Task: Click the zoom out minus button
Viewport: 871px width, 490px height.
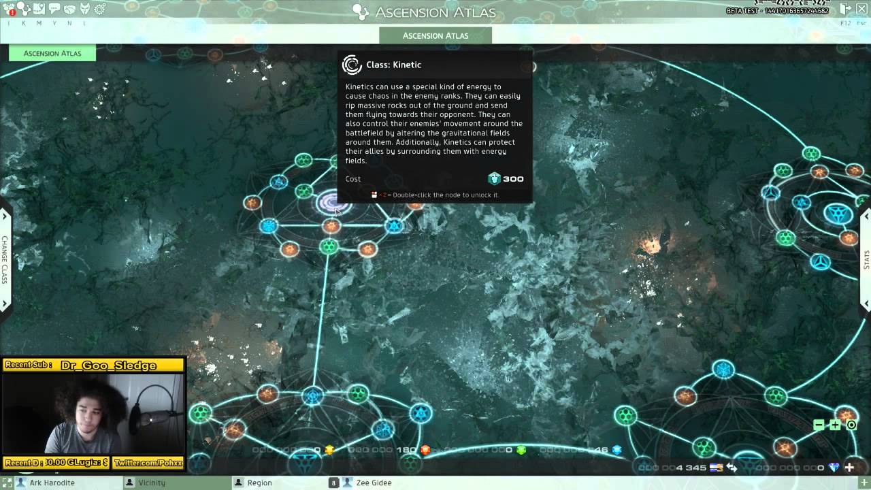Action: coord(819,425)
